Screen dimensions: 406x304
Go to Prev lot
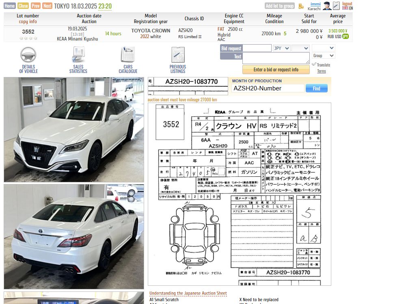35,6
